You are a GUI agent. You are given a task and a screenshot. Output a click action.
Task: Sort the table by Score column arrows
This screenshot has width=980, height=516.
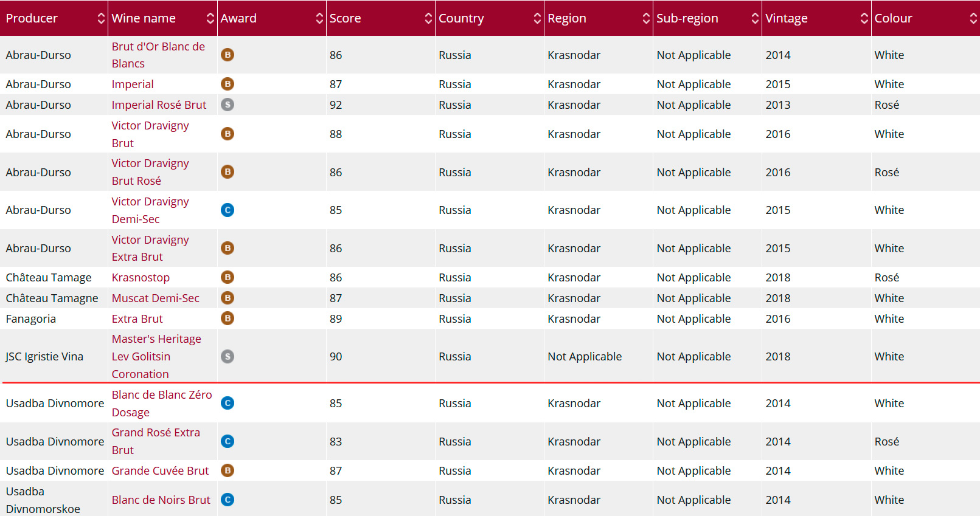coord(428,18)
